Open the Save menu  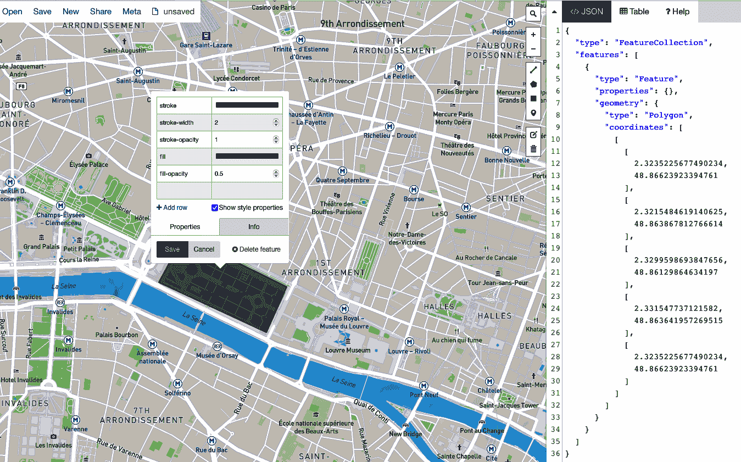tap(42, 12)
